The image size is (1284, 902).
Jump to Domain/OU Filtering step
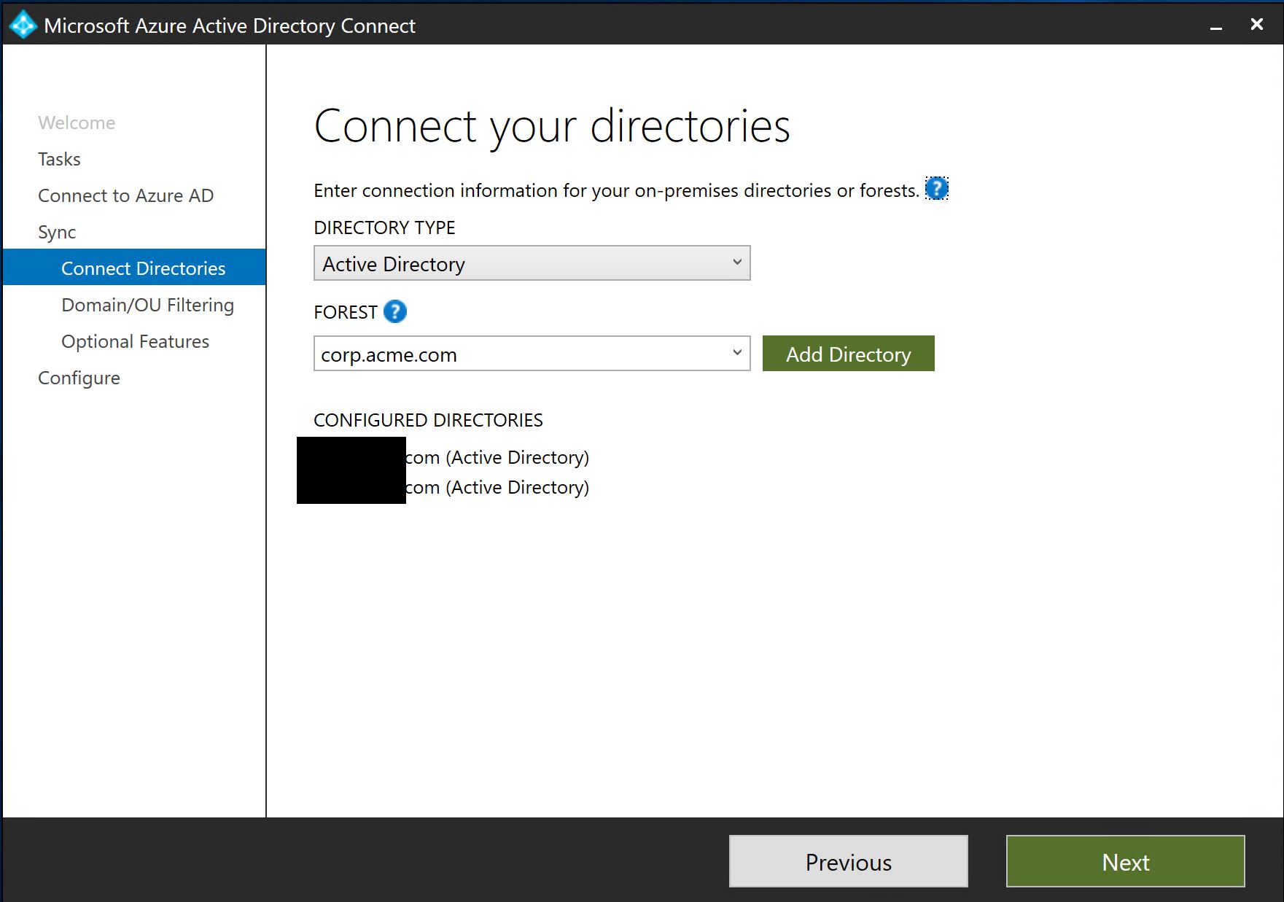click(x=147, y=305)
